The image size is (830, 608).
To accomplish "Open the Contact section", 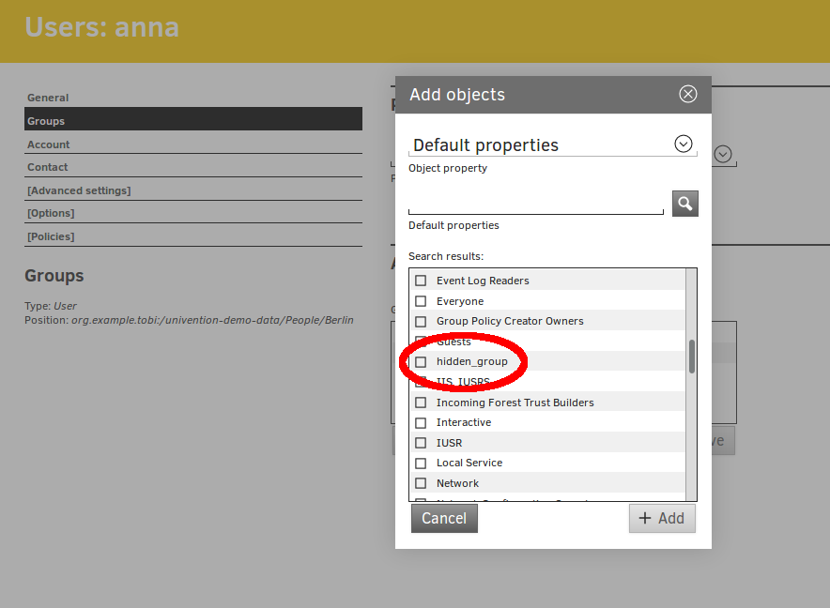I will [x=48, y=167].
